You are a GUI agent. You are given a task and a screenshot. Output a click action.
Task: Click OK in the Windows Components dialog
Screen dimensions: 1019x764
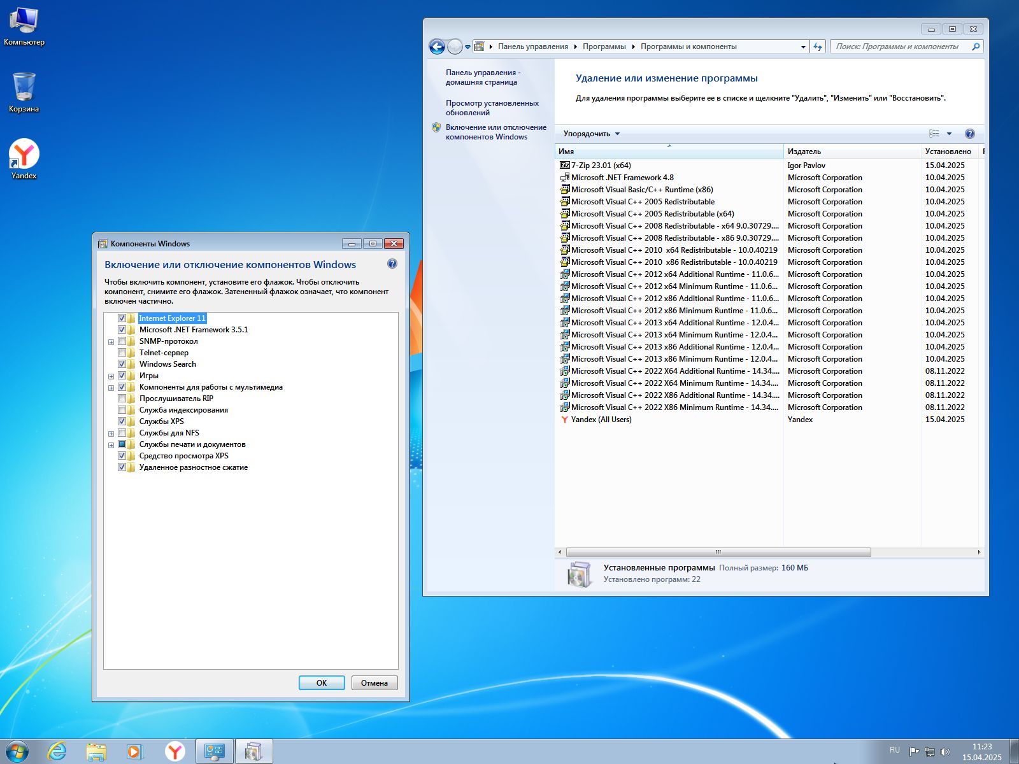point(322,683)
